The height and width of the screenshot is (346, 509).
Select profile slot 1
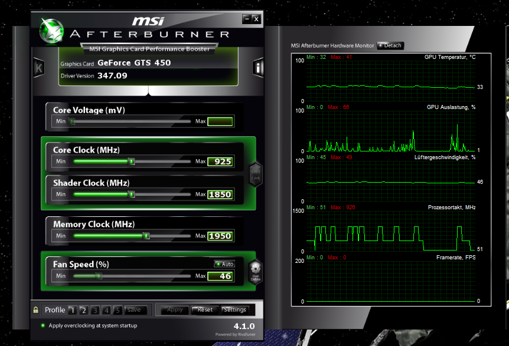tap(73, 311)
